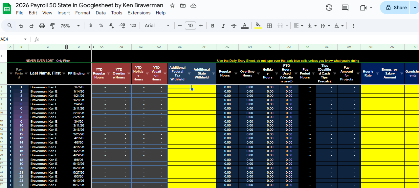Open vertical align dropdown
The width and height of the screenshot is (419, 188).
[x=312, y=26]
